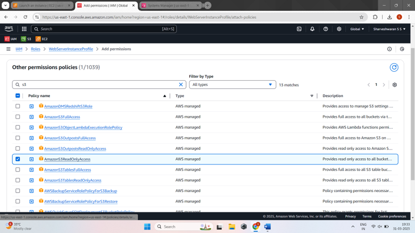The height and width of the screenshot is (233, 415).
Task: Open the Windows Start menu
Action: [147, 227]
